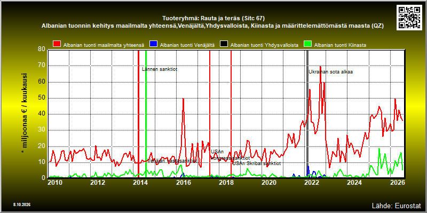427x213 pixels.
Task: Click blue legend swatch for Venäjältä
Action: click(154, 45)
